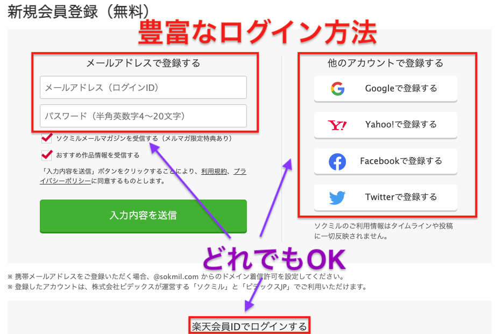Submit form with 入力内容を送信 button

[143, 216]
